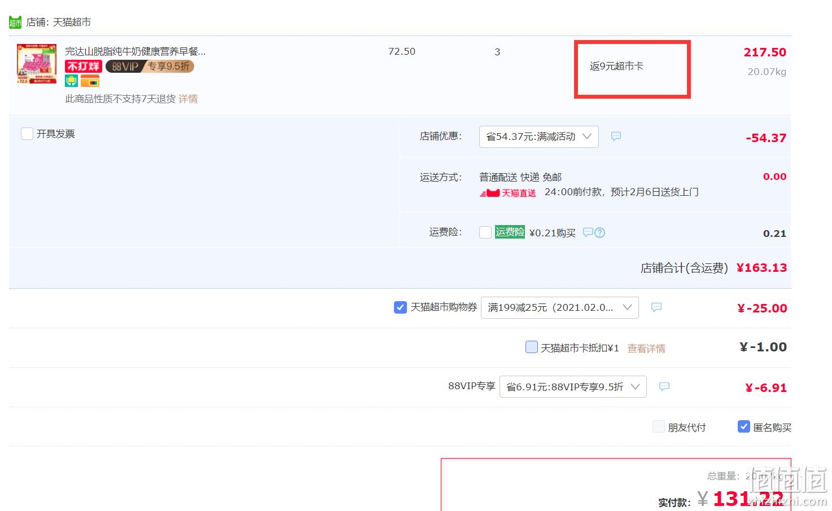Open the 满199减25元 coupon dropdown
The image size is (832, 511).
(x=559, y=307)
